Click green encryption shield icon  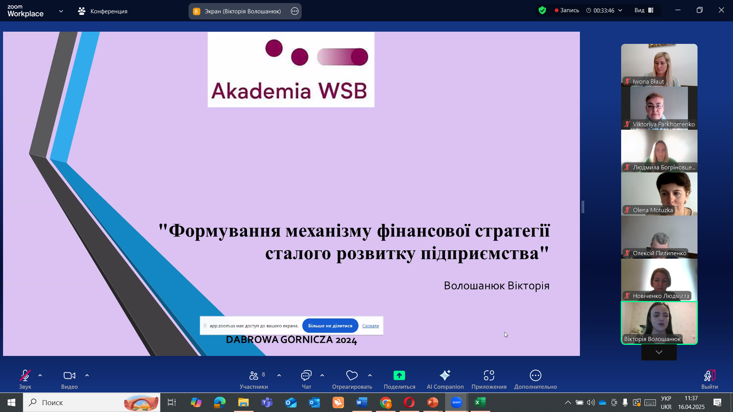tap(542, 10)
